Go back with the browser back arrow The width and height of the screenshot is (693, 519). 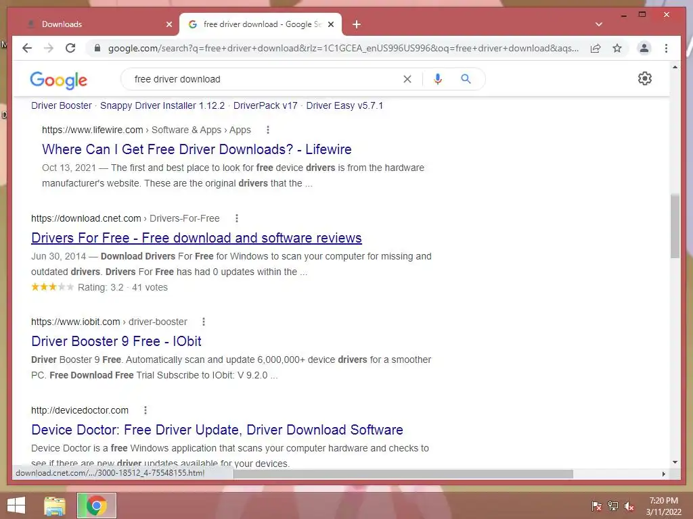(x=27, y=48)
